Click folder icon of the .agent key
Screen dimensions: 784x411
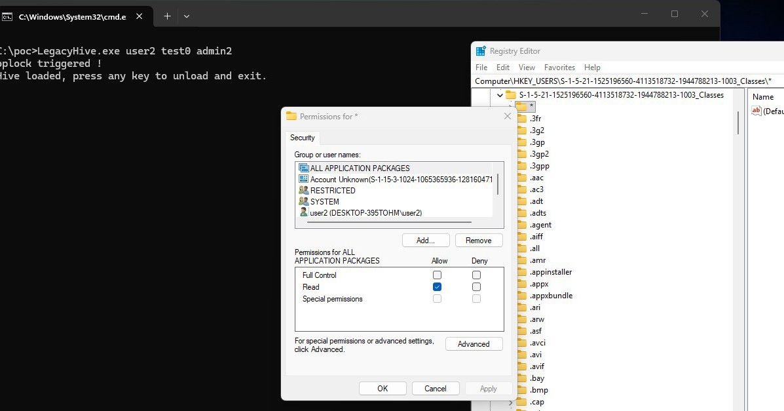pyautogui.click(x=522, y=225)
